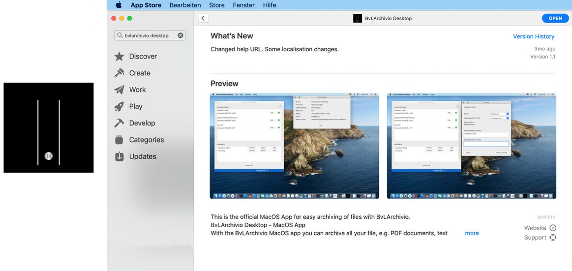Open the Bearbeiten menu
The width and height of the screenshot is (572, 271).
tap(185, 5)
